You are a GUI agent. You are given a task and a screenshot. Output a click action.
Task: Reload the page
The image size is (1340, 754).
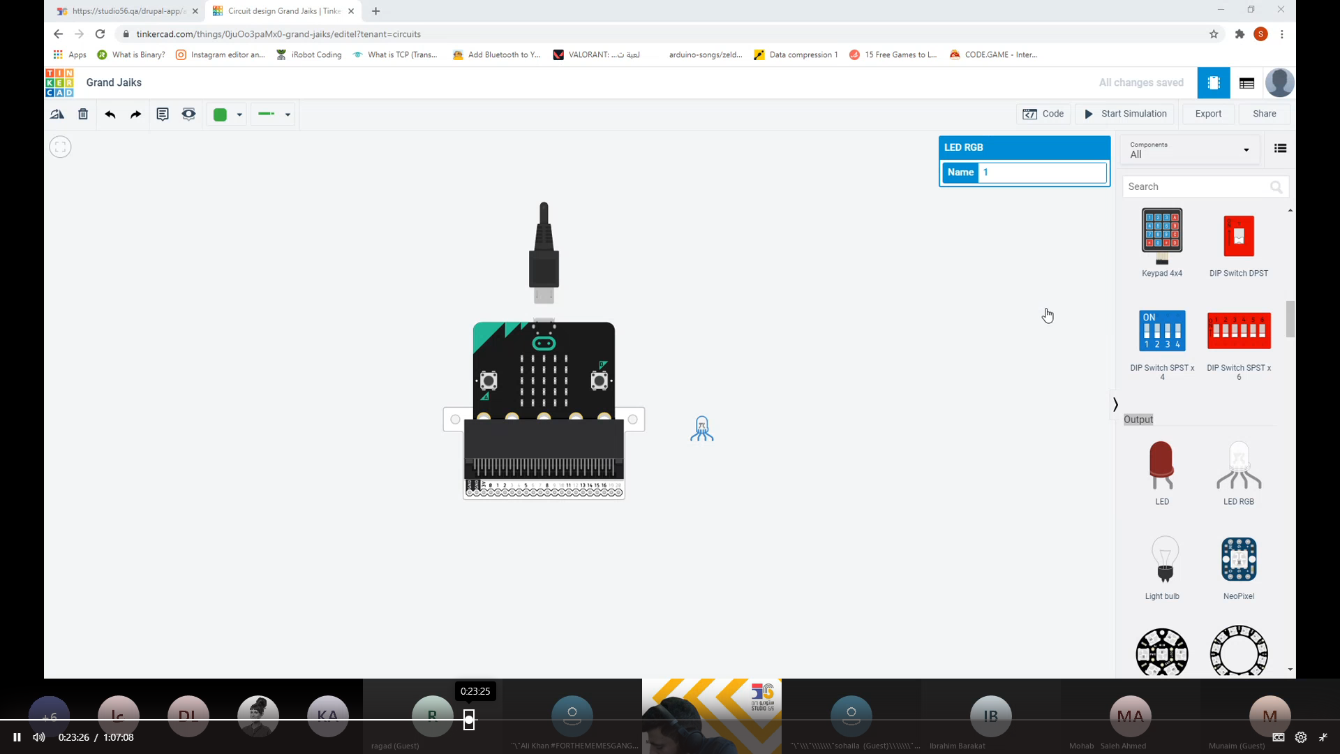pyautogui.click(x=100, y=34)
